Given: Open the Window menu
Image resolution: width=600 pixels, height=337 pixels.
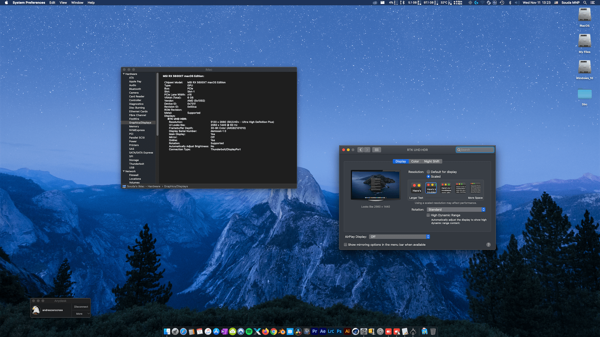Looking at the screenshot, I should click(77, 2).
